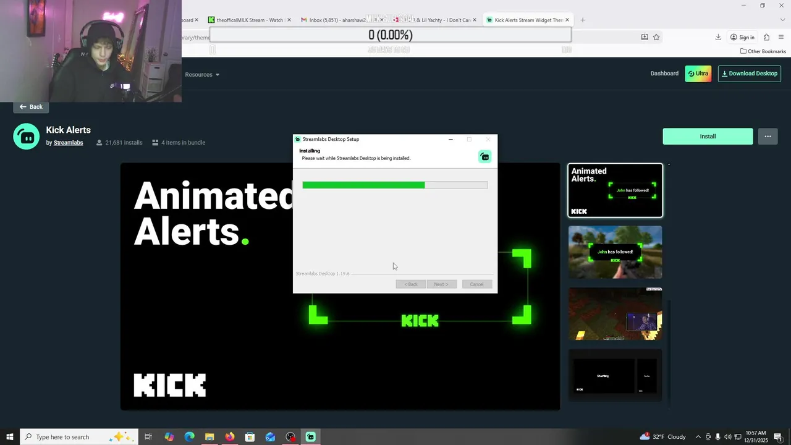Switch to Firefox on the taskbar
The image size is (791, 445).
(x=230, y=437)
